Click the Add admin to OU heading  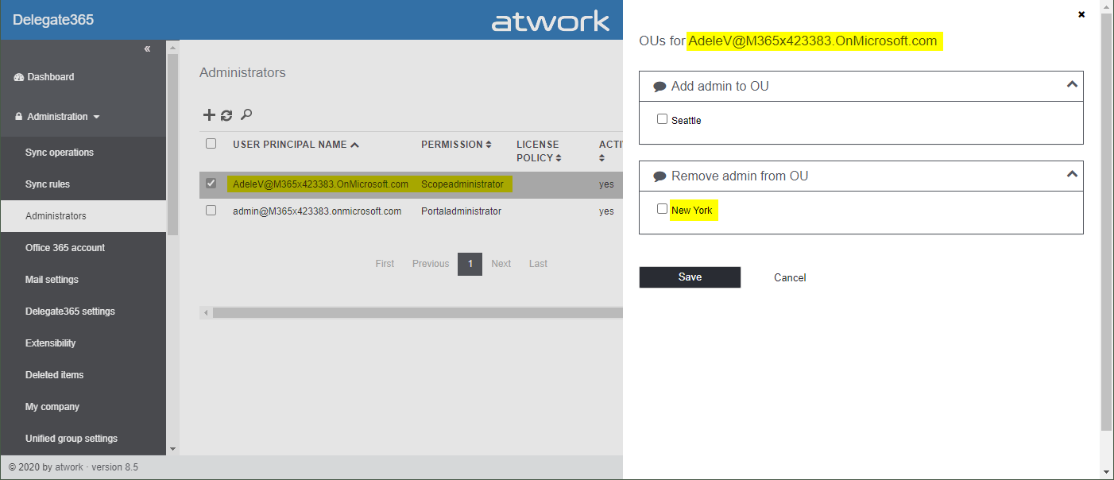point(720,86)
